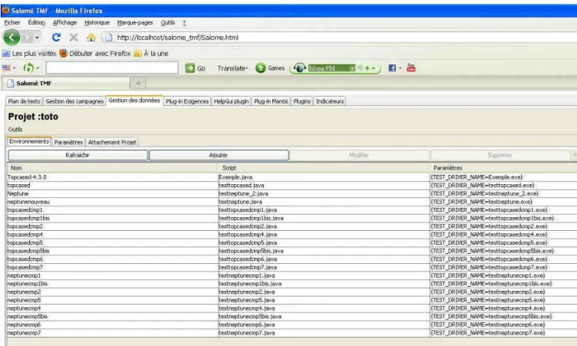Open the Outils menu under the project title
The height and width of the screenshot is (346, 577).
tap(15, 130)
